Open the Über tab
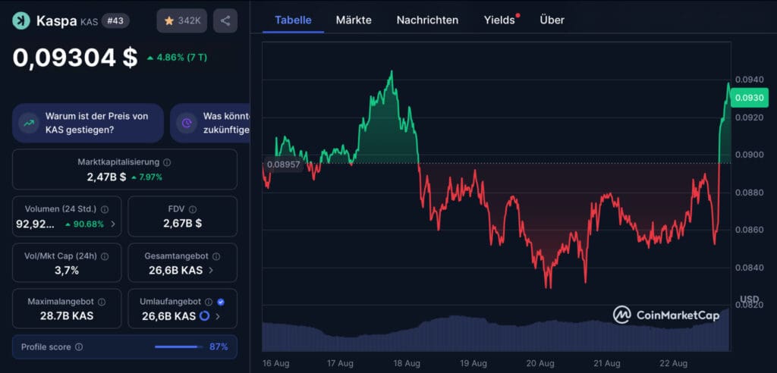Viewport: 777px width, 373px height. pos(552,20)
